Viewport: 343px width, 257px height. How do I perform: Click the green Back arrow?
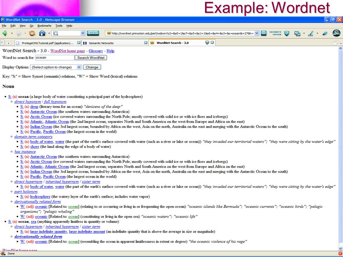(x=5, y=33)
